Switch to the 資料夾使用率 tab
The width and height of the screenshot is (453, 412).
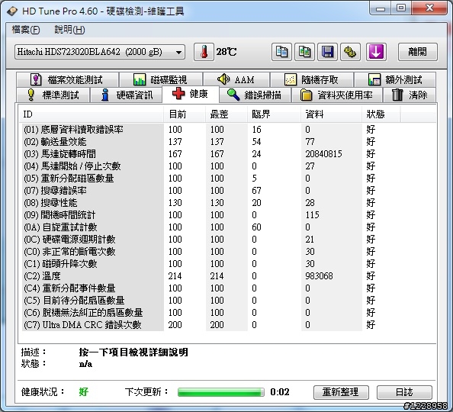pyautogui.click(x=337, y=95)
